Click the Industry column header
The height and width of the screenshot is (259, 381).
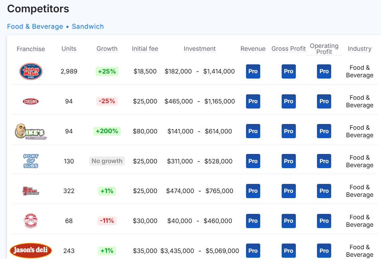coord(360,49)
